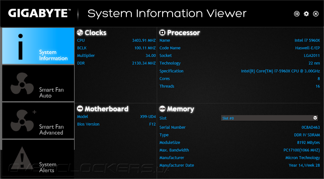Click the Memory section heading
This screenshot has height=179, width=324.
(x=181, y=109)
